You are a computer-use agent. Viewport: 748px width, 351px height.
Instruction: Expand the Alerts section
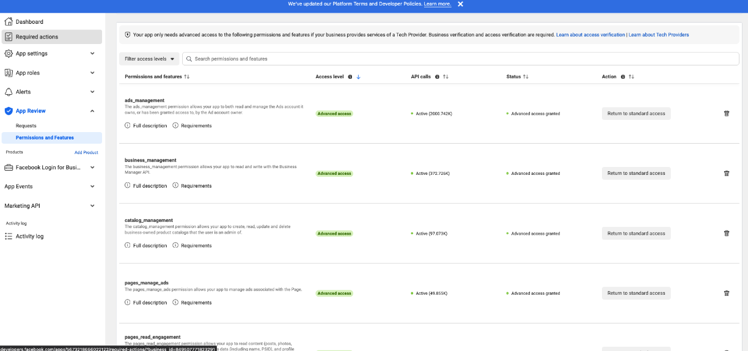click(x=92, y=92)
